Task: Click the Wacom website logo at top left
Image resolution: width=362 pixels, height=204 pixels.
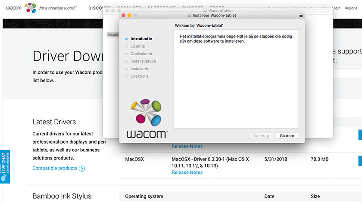Action: tap(21, 8)
